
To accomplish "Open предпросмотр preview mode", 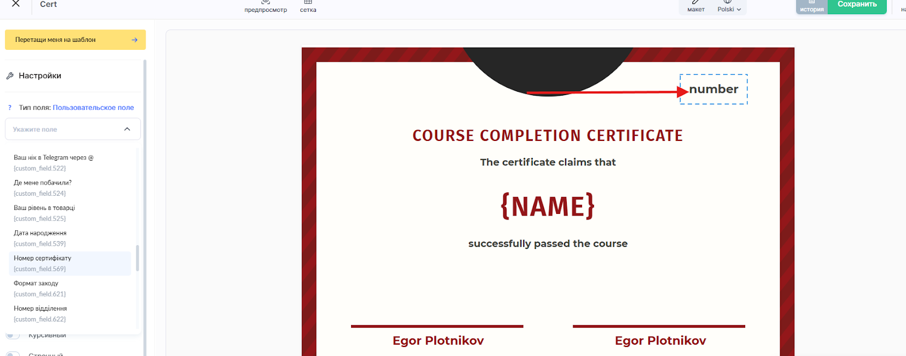I will pos(266,6).
